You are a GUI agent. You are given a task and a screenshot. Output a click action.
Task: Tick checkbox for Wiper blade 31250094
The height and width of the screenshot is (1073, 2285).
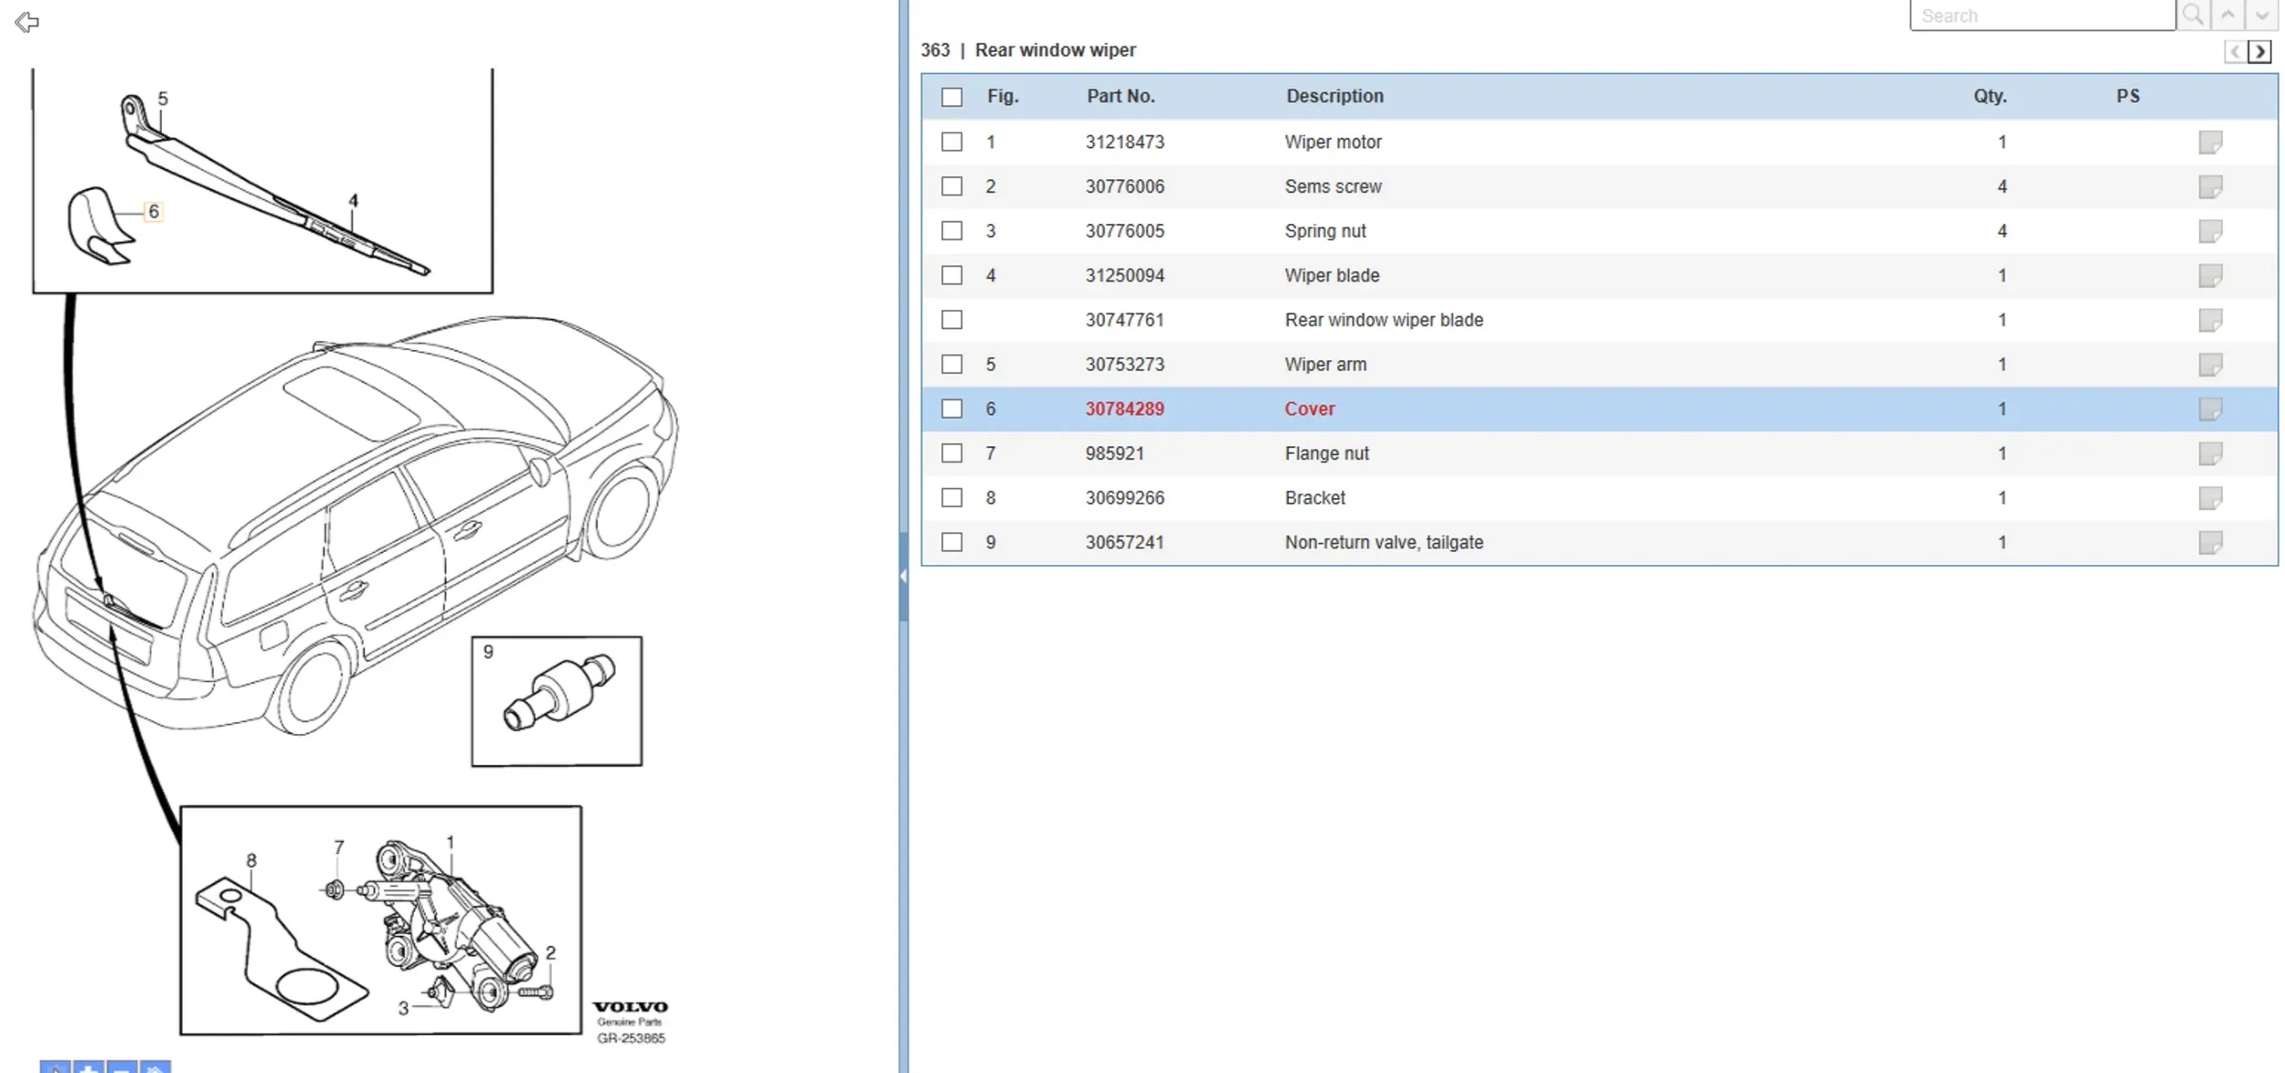[x=951, y=275]
